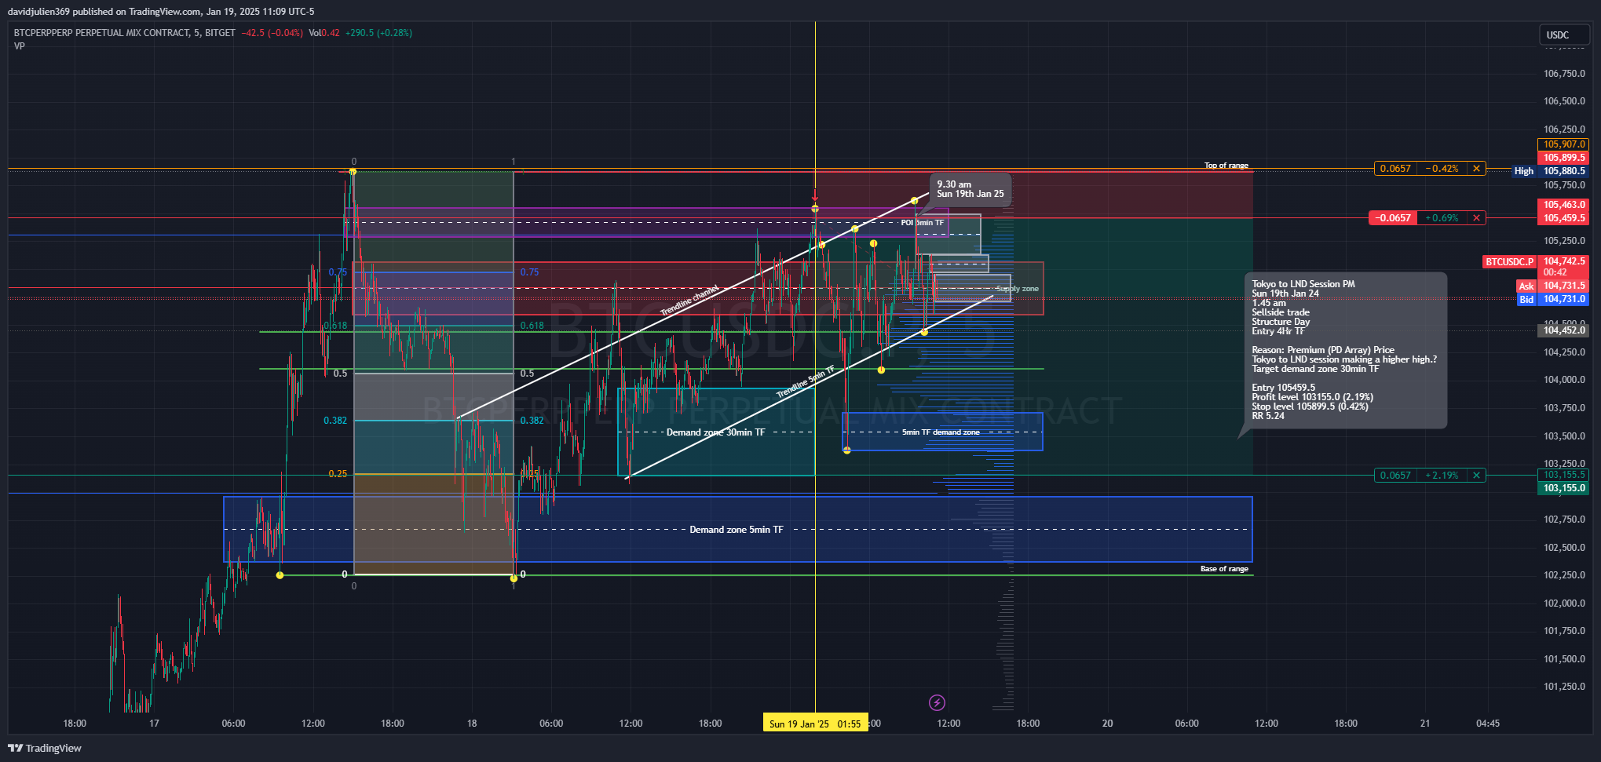1601x762 pixels.
Task: Click the red down arrow marker
Action: (815, 195)
